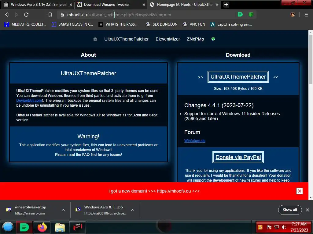Click Donate via PayPal button

pos(238,157)
